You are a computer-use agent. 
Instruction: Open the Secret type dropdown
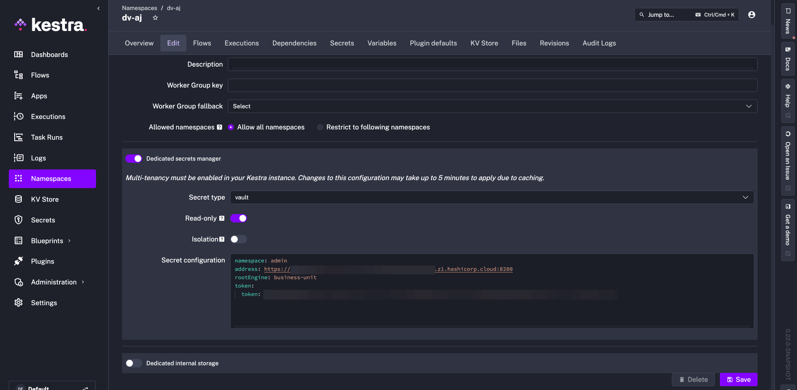coord(492,197)
